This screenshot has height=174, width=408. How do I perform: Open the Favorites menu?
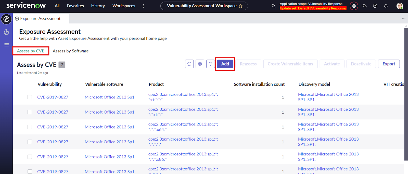[x=75, y=6]
